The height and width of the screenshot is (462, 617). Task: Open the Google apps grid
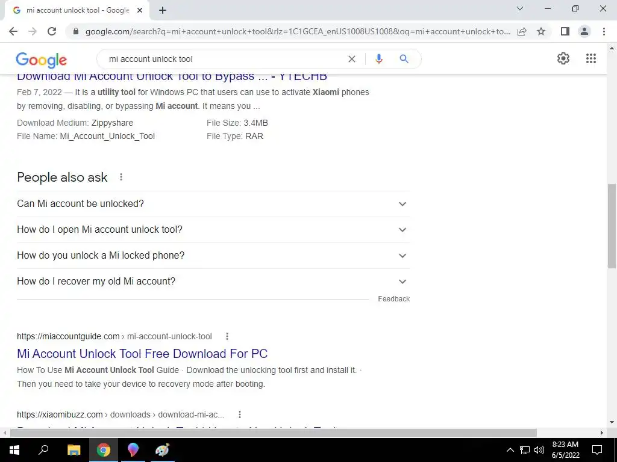coord(591,58)
